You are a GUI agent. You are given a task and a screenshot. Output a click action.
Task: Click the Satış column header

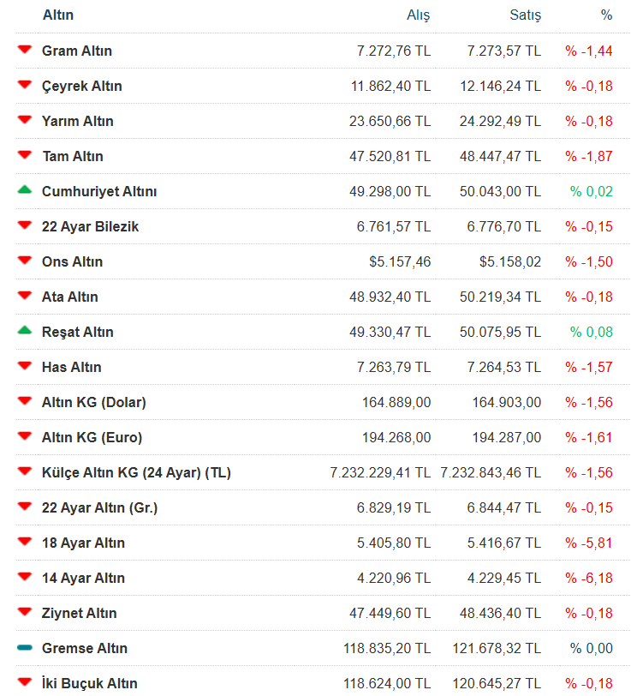[525, 15]
